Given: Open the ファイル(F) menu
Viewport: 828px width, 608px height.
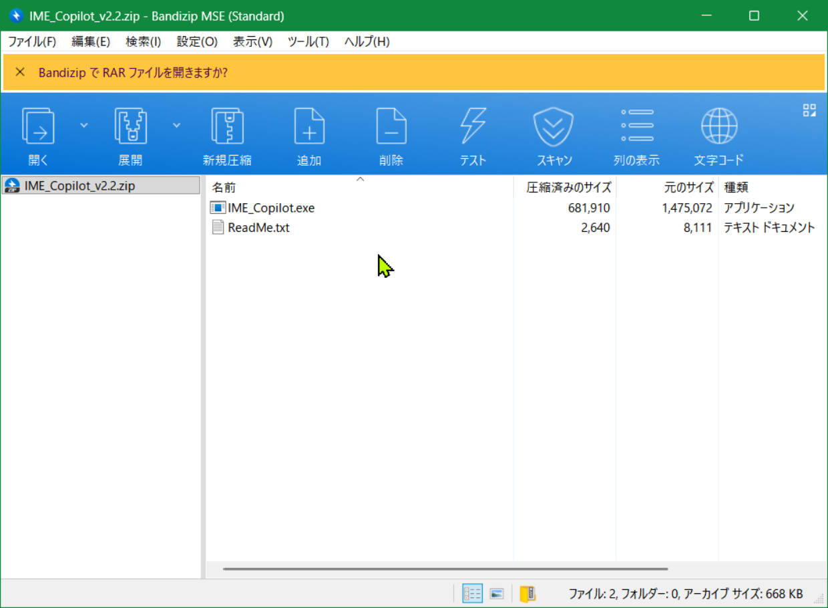Looking at the screenshot, I should [x=32, y=41].
